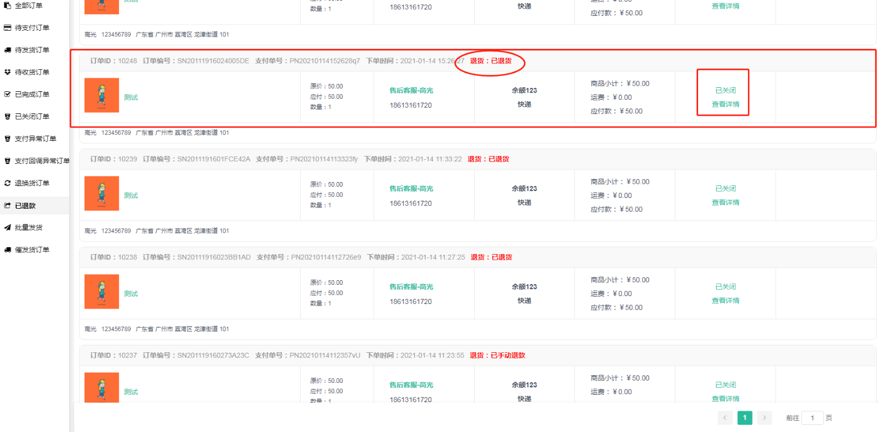Click the dropbox icon beside 待收货订单
This screenshot has width=879, height=435.
[x=7, y=72]
